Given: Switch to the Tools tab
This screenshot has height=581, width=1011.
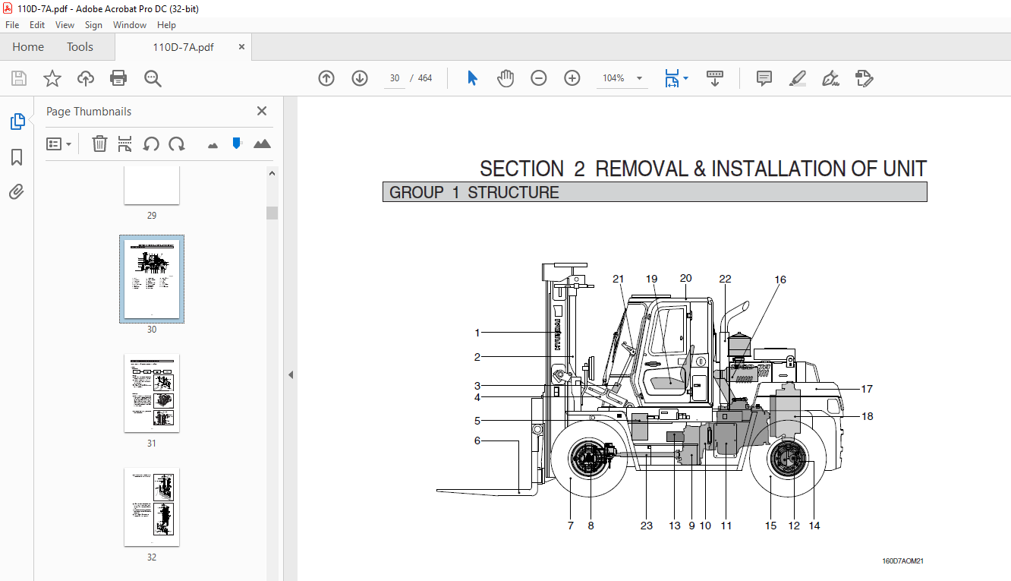Looking at the screenshot, I should 80,47.
